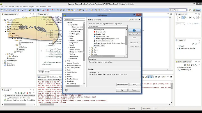Screen dimensions: 202x113
Task: Collapse the General node in Preferences tree
Action: pos(66,22)
